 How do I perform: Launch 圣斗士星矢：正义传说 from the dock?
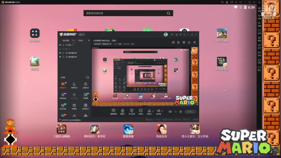(x=195, y=131)
